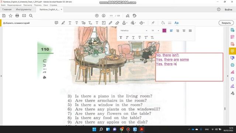Print the document using the printer icon

(x=17, y=16)
